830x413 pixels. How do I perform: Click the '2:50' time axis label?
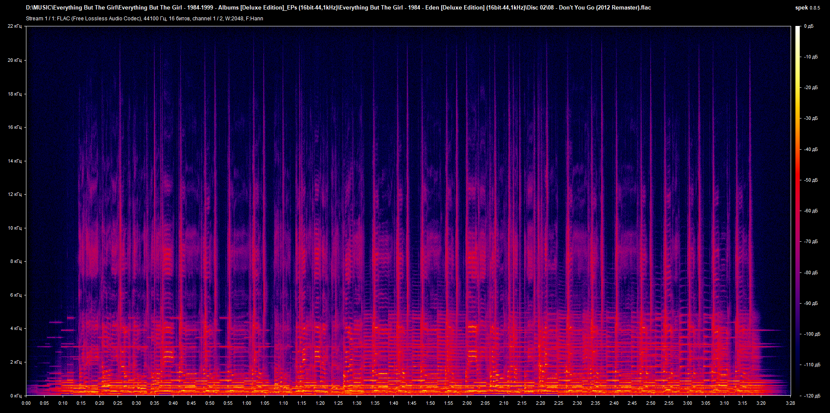[x=651, y=403]
